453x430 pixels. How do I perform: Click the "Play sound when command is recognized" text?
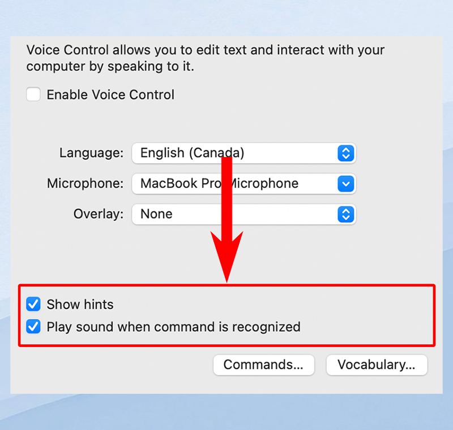[x=173, y=327]
